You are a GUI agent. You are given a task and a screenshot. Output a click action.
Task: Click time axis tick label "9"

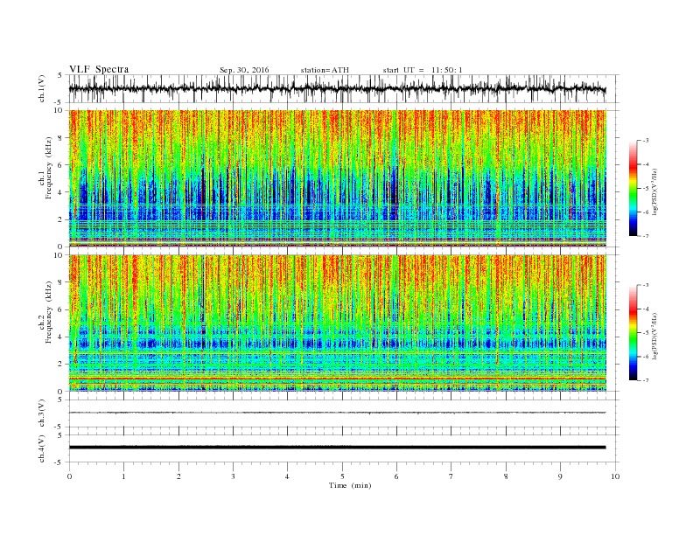click(560, 476)
